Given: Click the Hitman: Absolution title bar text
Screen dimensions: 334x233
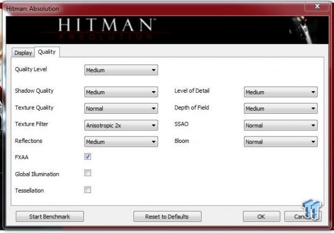Looking at the screenshot, I should pos(32,9).
